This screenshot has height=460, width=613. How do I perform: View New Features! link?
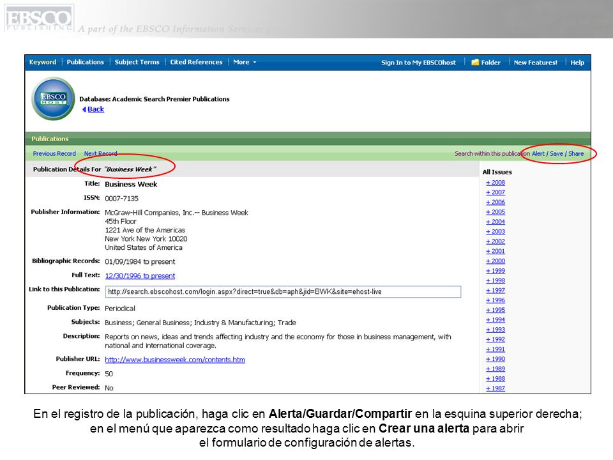[535, 62]
